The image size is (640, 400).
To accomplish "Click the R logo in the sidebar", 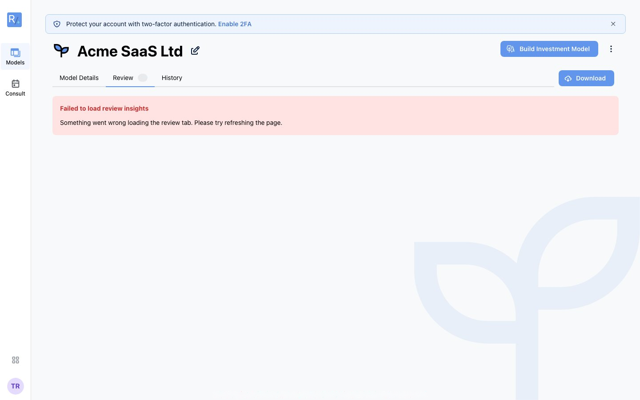I will [x=15, y=20].
